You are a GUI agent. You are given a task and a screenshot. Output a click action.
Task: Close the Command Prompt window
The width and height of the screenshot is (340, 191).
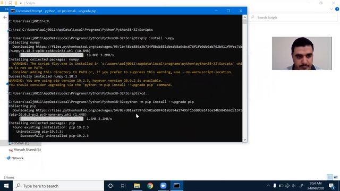241,11
